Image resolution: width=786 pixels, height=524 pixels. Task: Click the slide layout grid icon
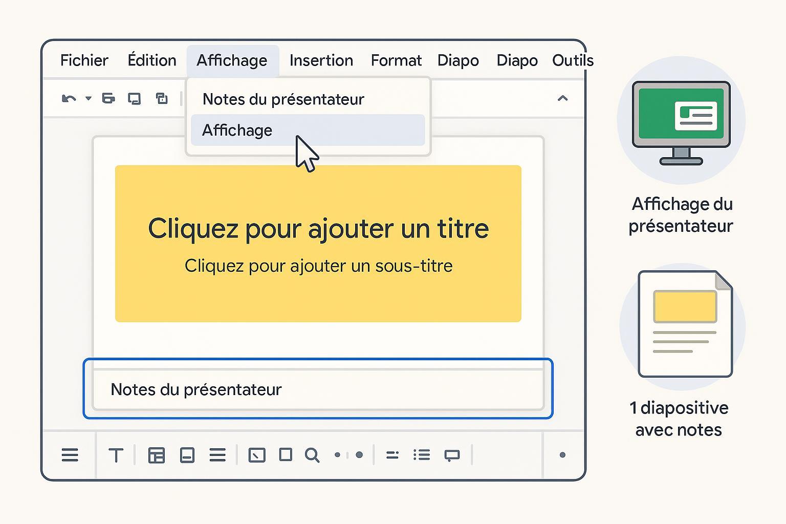156,455
